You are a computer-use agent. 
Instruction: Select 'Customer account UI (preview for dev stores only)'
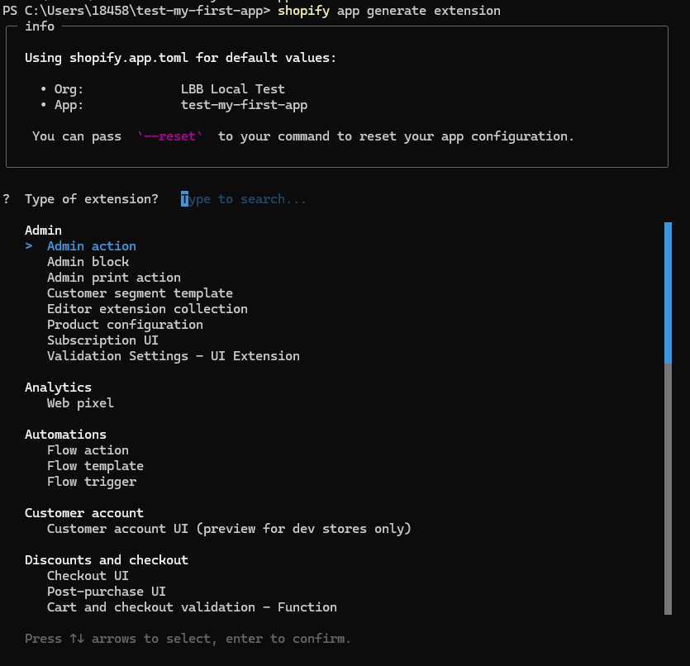[229, 528]
